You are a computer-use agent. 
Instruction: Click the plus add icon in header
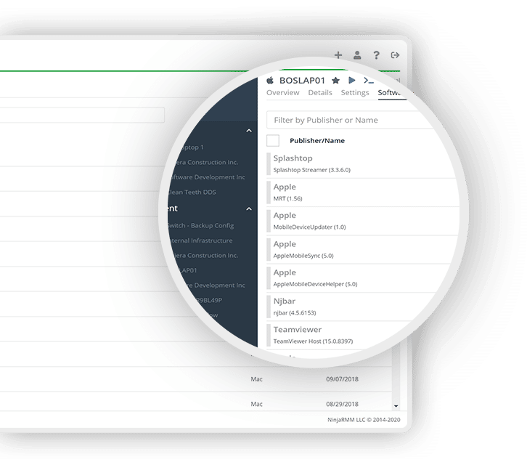(338, 55)
